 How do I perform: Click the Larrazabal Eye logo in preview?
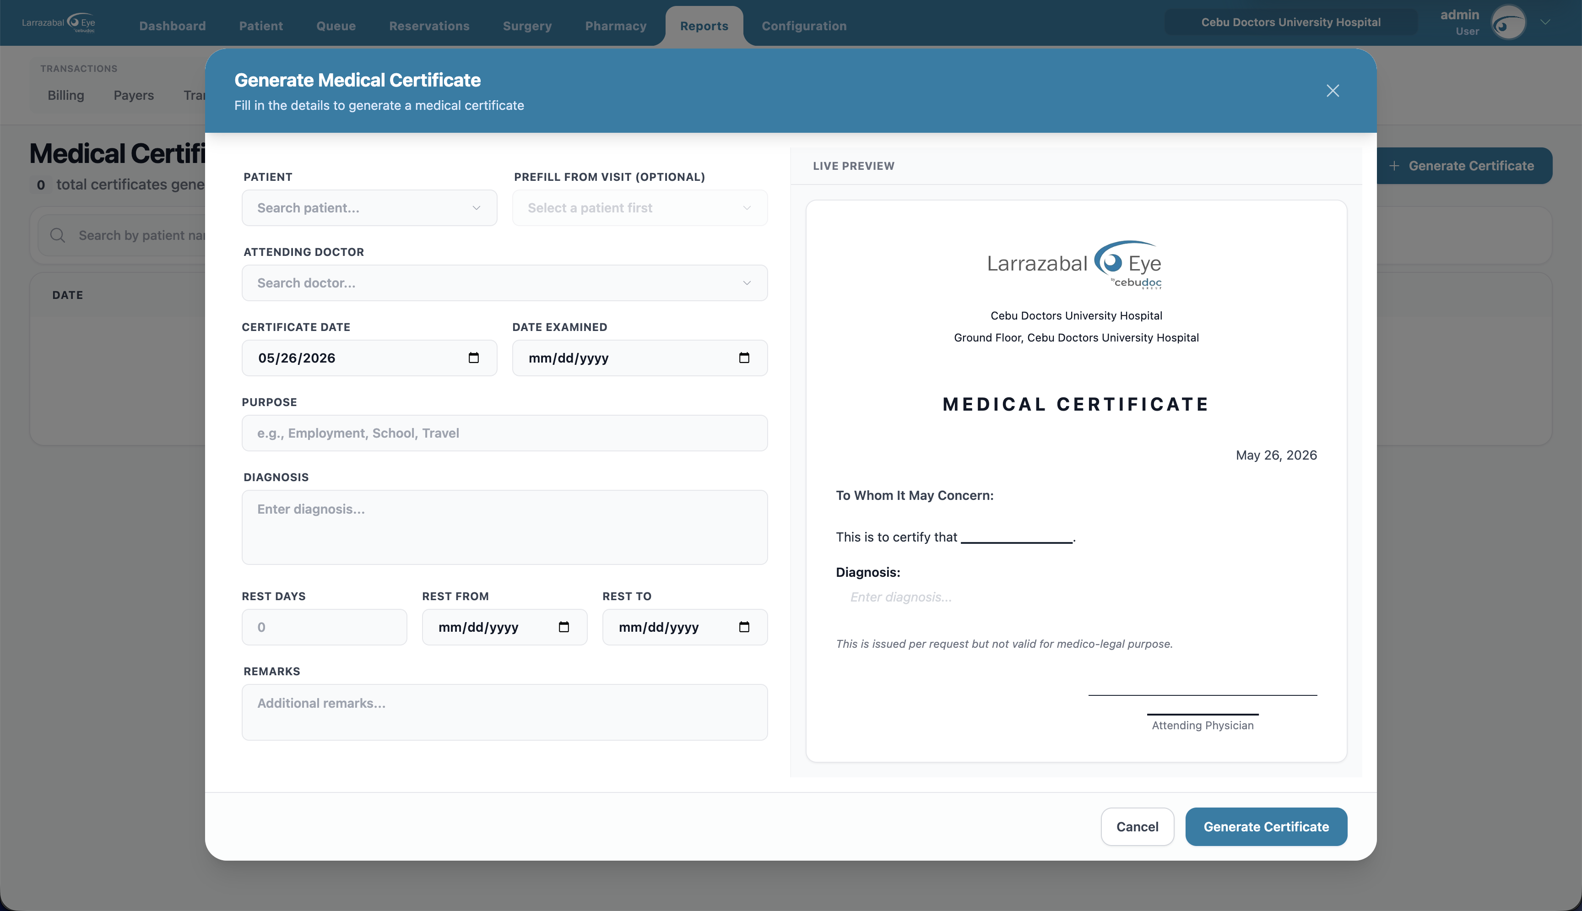coord(1074,264)
